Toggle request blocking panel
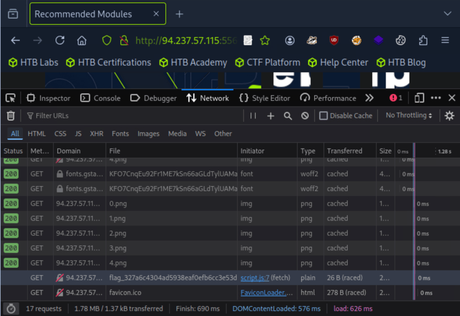This screenshot has height=316, width=460. pyautogui.click(x=305, y=116)
